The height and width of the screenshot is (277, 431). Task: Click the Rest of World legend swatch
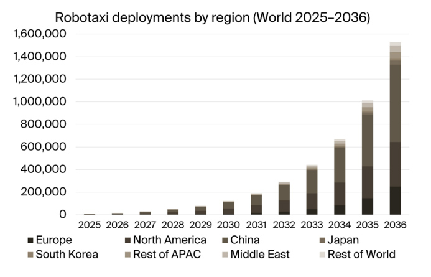pyautogui.click(x=322, y=255)
